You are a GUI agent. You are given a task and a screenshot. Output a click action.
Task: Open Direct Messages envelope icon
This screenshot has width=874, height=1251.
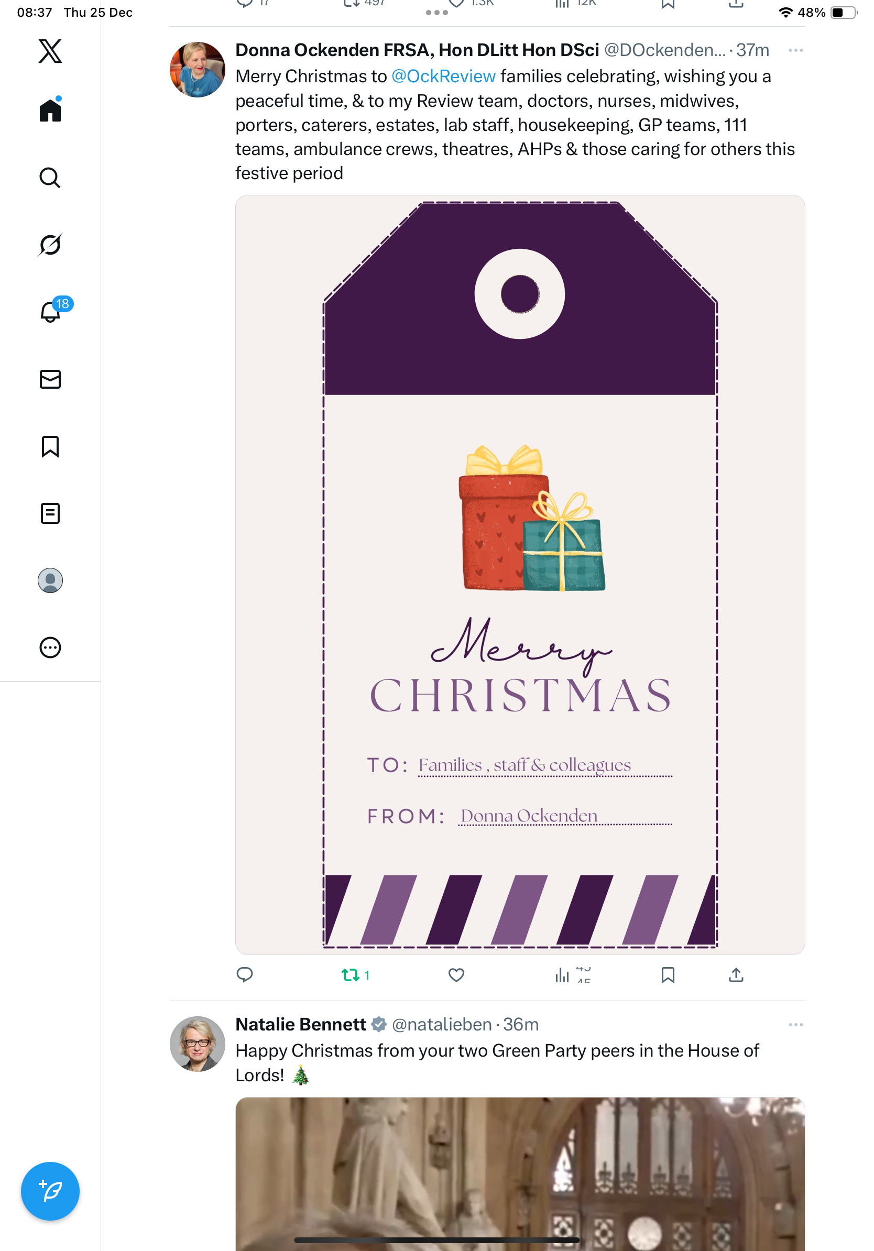(50, 379)
